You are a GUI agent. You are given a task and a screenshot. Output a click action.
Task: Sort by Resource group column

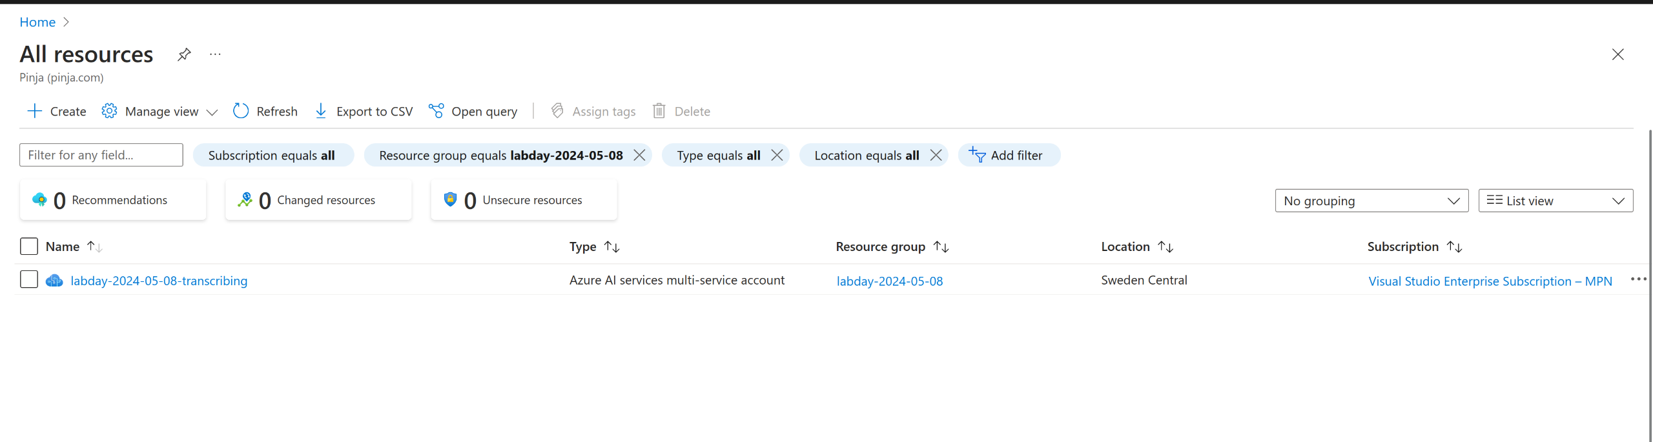coord(892,246)
